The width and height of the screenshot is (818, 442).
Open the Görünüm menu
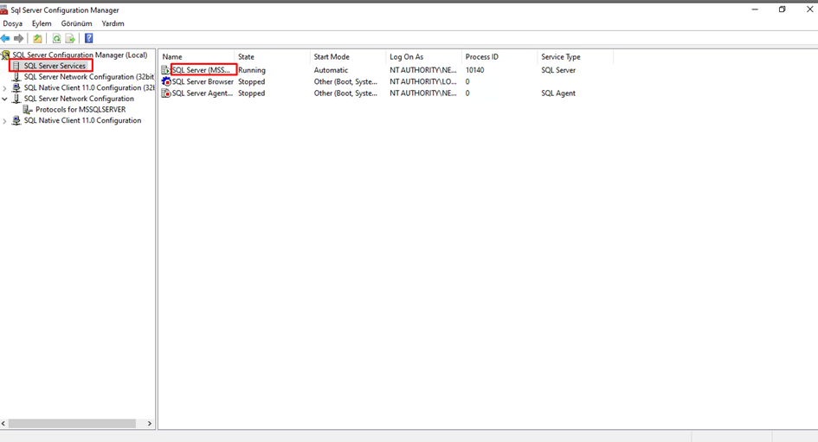tap(76, 23)
